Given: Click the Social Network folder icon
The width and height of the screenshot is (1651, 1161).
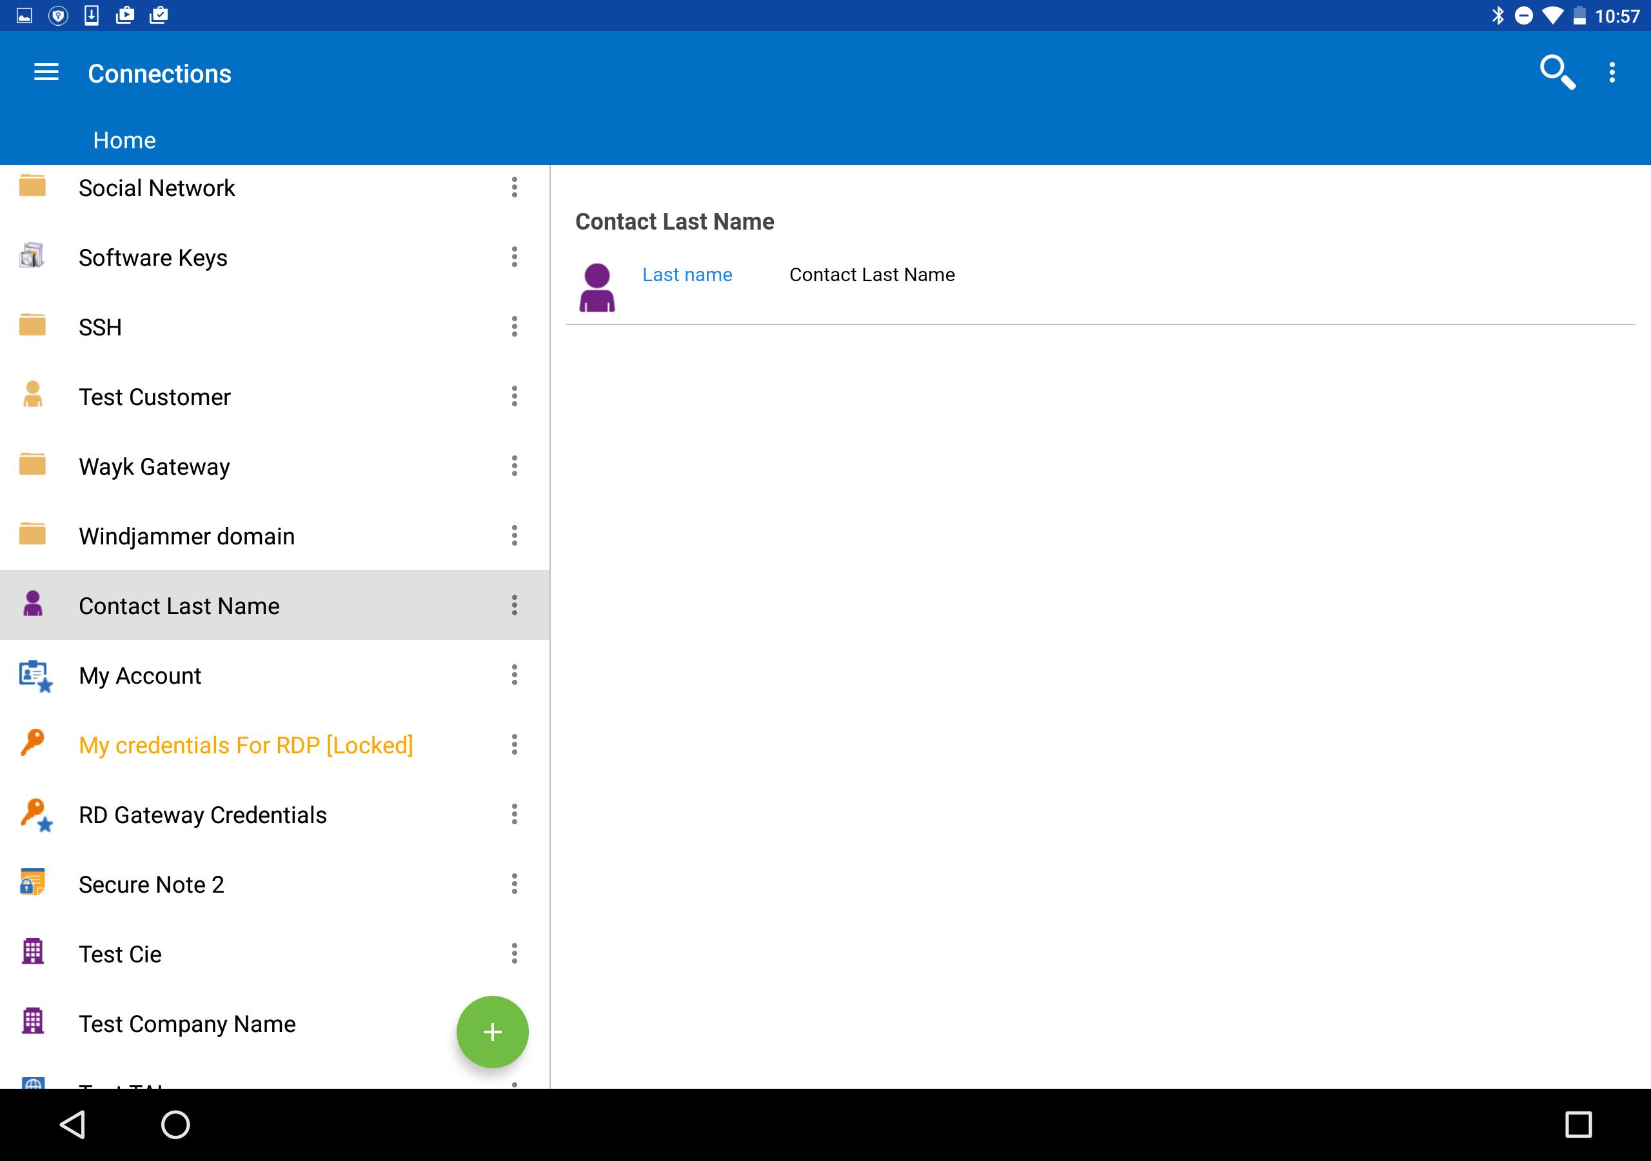Looking at the screenshot, I should click(32, 186).
